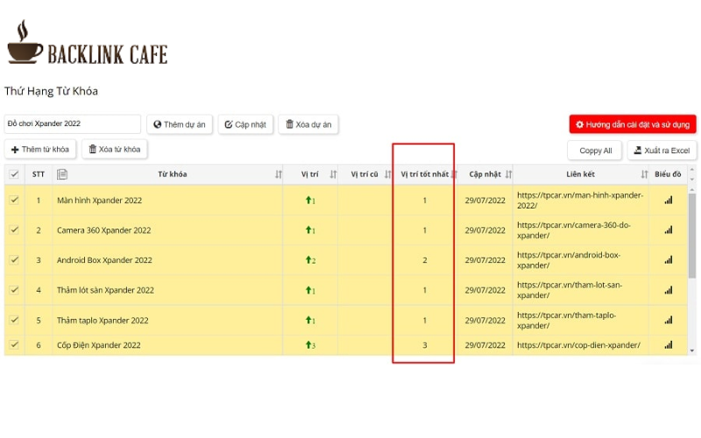Select keyword Cốp Điện Xpander 2022
Image resolution: width=701 pixels, height=438 pixels.
98,345
